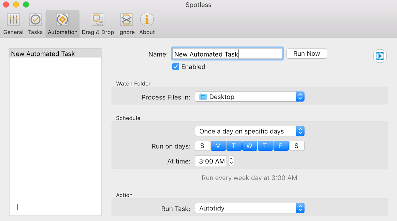Image resolution: width=397 pixels, height=221 pixels.
Task: Open the Run Task Autotidy dropdown
Action: [250, 208]
